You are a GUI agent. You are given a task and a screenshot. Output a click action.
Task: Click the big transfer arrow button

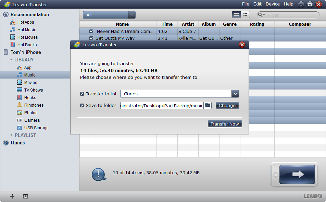pos(297,174)
